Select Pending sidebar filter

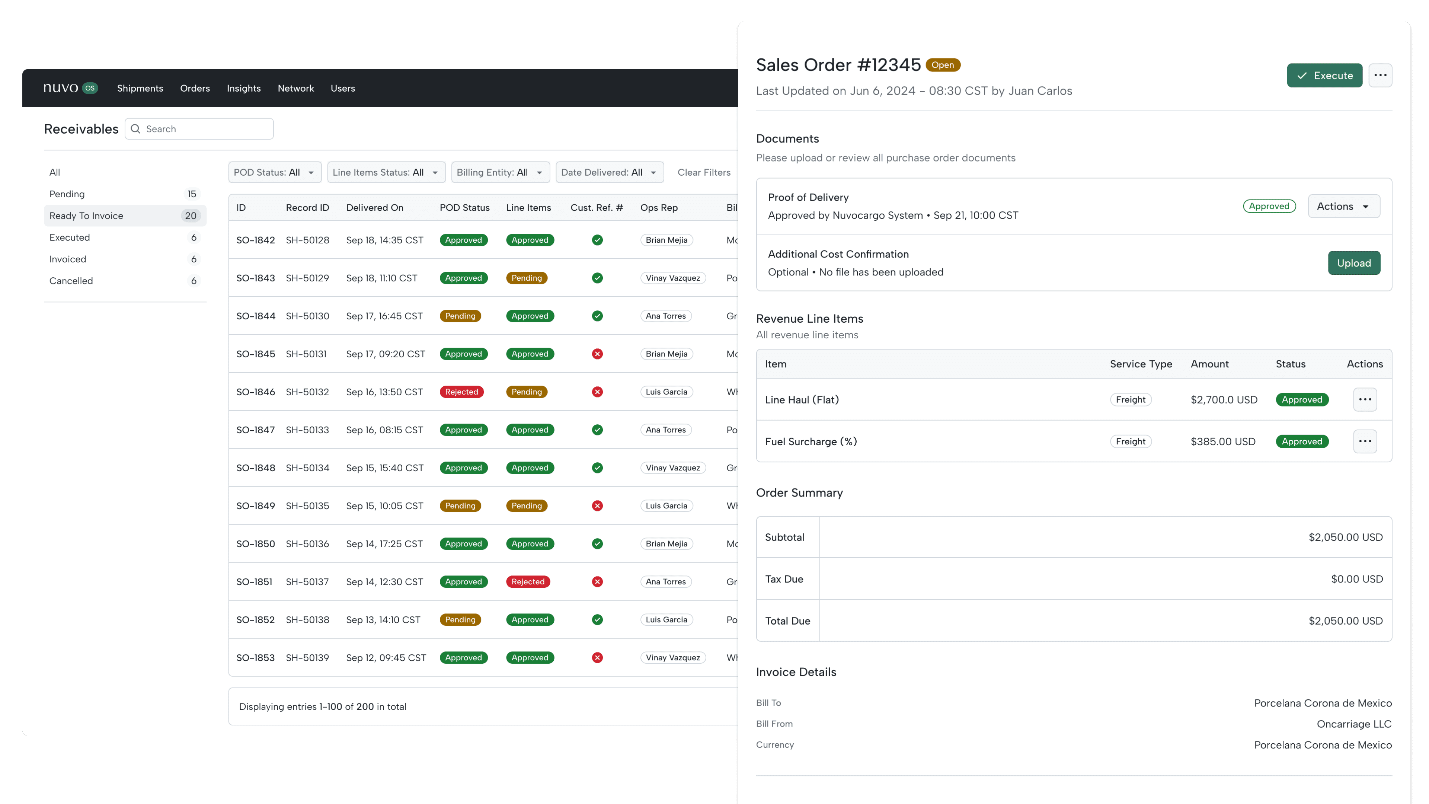[x=125, y=194]
